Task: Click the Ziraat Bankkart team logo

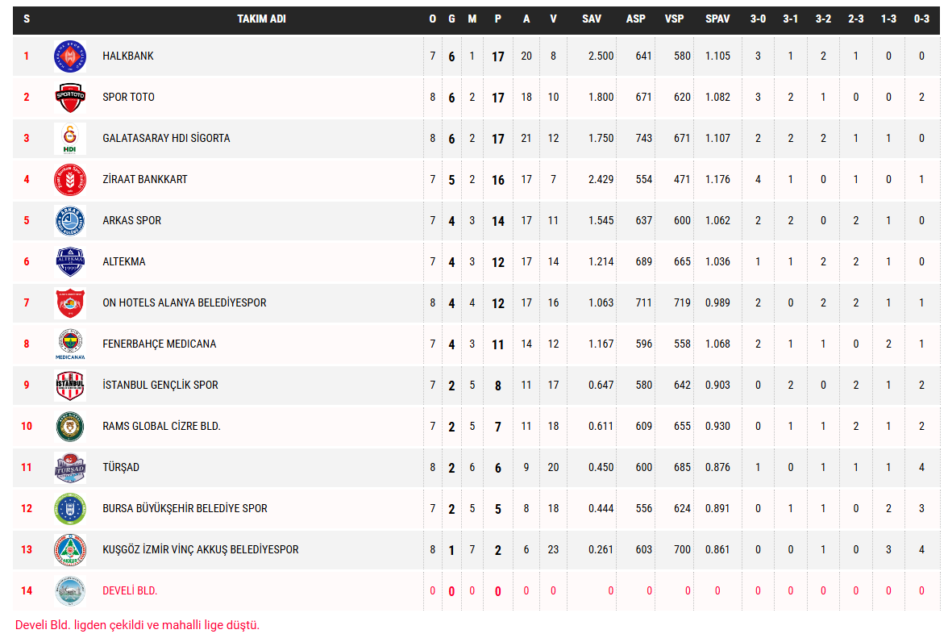Action: click(x=69, y=180)
